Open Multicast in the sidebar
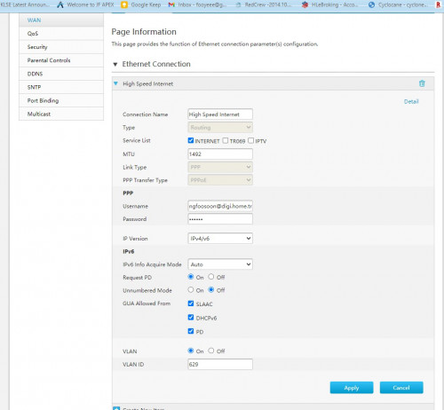This screenshot has height=410, width=444. [x=61, y=114]
